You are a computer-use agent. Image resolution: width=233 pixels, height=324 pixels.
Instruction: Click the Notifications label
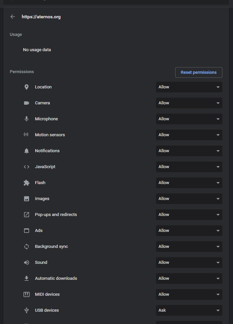point(47,151)
